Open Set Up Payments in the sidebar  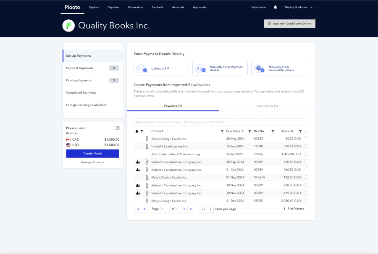(93, 56)
